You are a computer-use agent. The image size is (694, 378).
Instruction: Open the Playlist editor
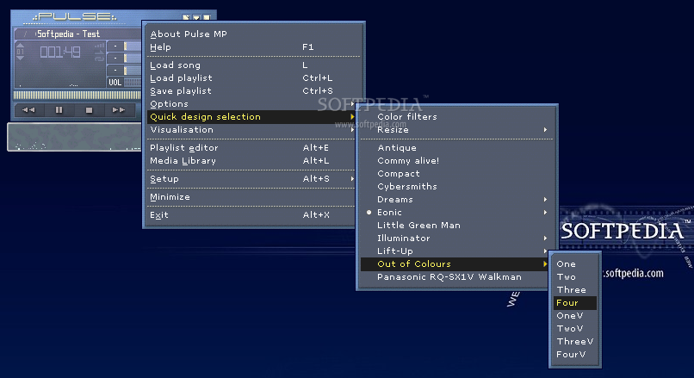[x=251, y=148]
